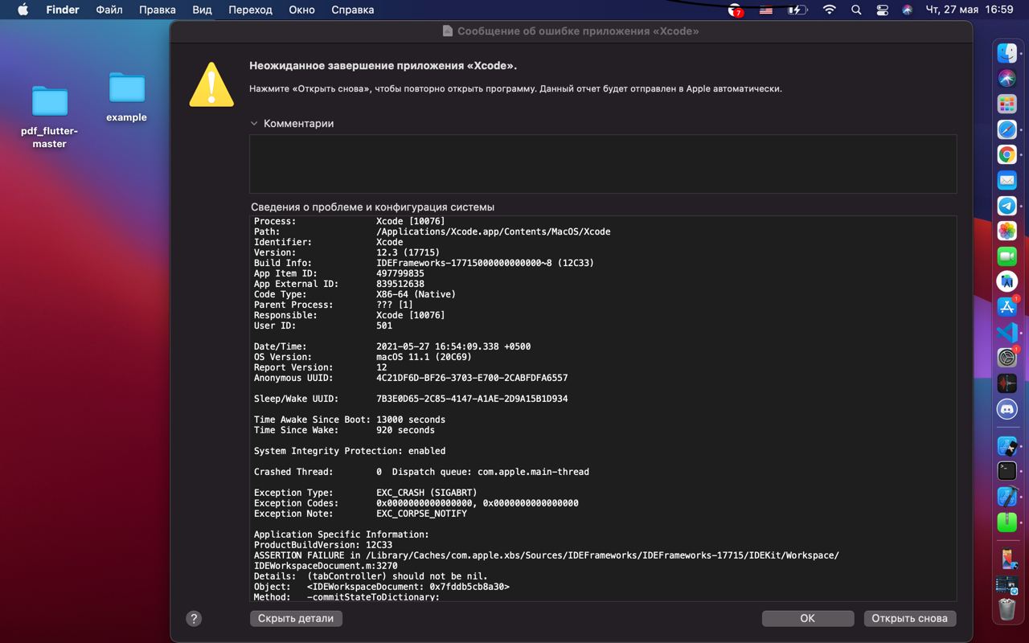The image size is (1029, 643).
Task: Open the green app icon below Xcode in Dock
Action: [x=1007, y=522]
